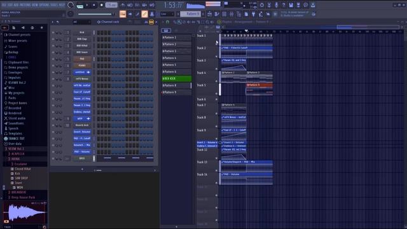
Task: Click the PAD channel button
Action: [x=82, y=59]
